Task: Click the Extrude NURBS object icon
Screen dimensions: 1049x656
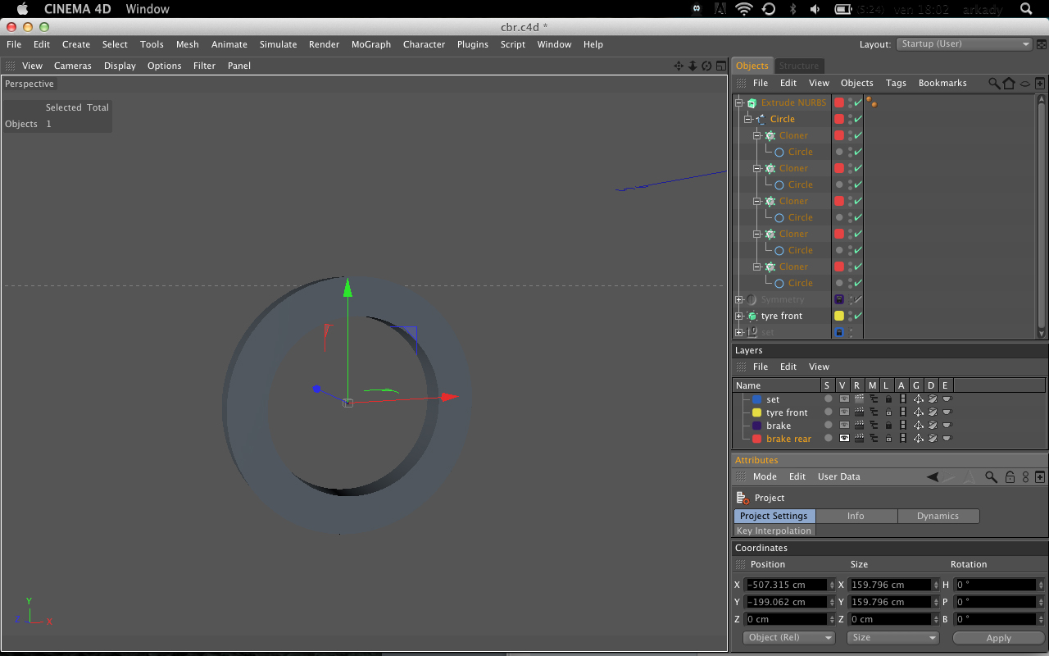Action: point(752,102)
